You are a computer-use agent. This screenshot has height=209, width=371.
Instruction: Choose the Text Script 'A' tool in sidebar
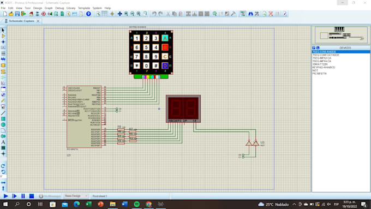[3, 142]
